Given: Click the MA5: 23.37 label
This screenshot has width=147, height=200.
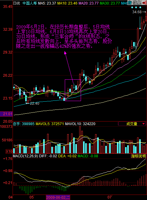Looking at the screenshot, I should (x=47, y=3).
